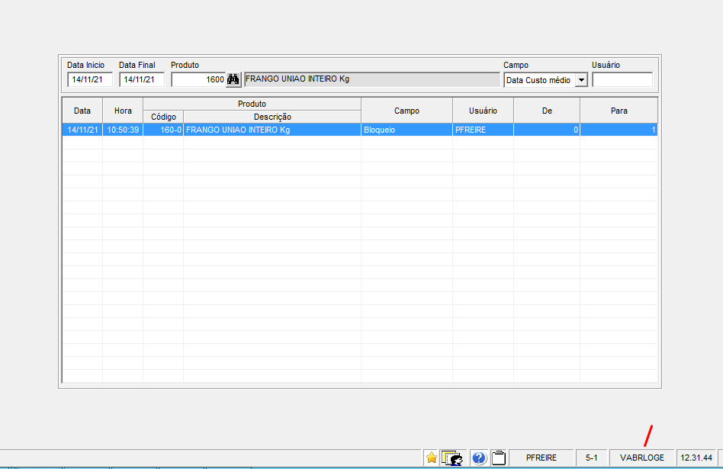Screen dimensions: 723x469
Task: Click the Descrição column header
Action: (272, 117)
